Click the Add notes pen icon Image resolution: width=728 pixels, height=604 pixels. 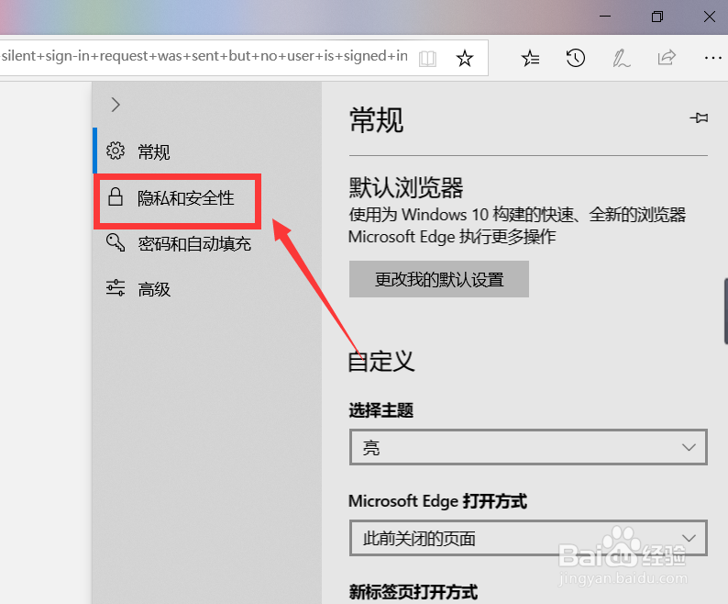pyautogui.click(x=621, y=59)
